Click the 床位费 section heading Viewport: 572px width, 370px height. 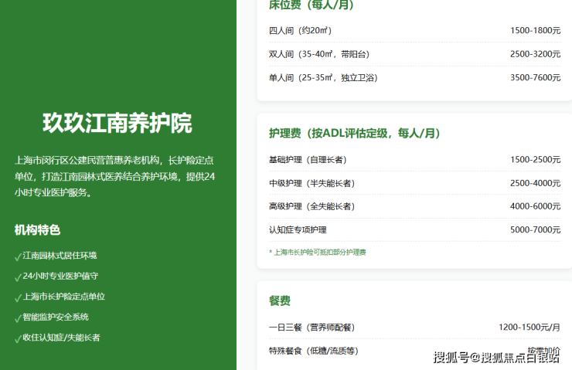[312, 5]
